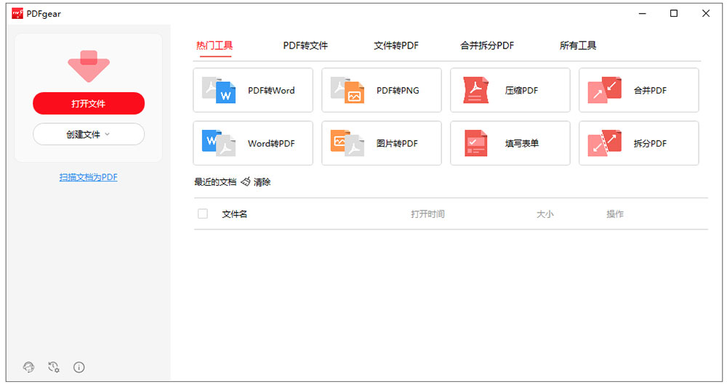The width and height of the screenshot is (727, 384).
Task: Switch to the PDF转文件 tab
Action: pyautogui.click(x=305, y=46)
